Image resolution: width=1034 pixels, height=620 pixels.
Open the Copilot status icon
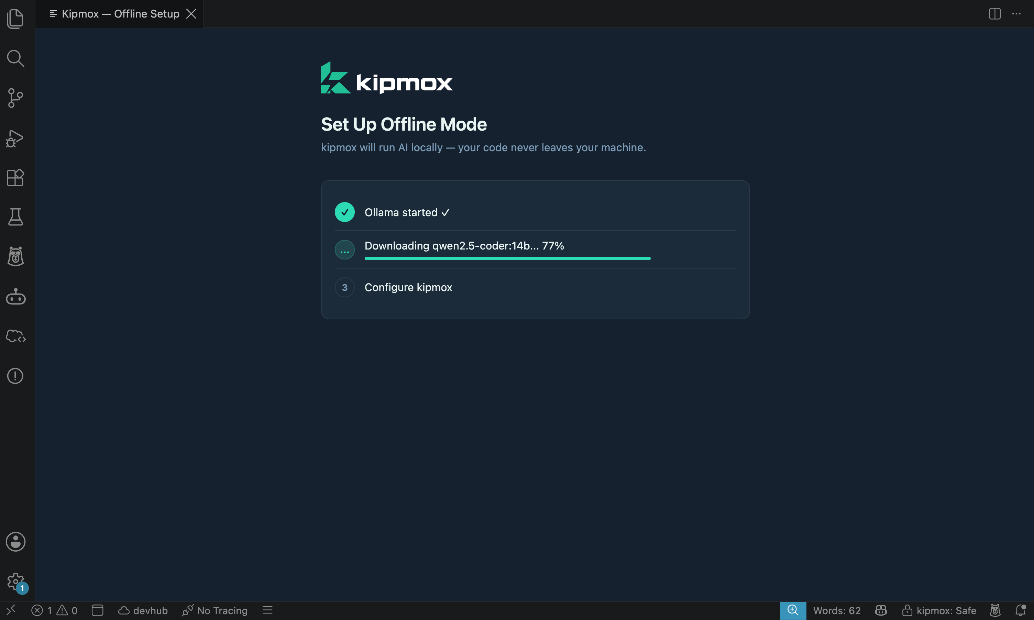[881, 610]
